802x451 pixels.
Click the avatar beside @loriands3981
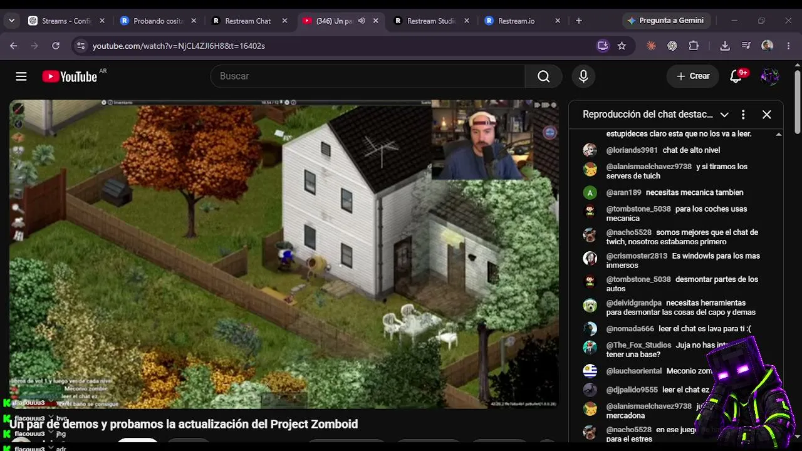tap(590, 150)
